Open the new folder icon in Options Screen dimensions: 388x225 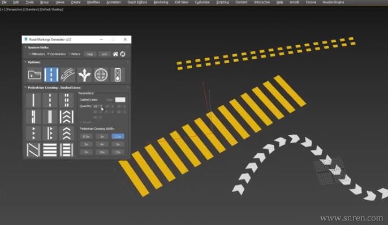pyautogui.click(x=35, y=74)
